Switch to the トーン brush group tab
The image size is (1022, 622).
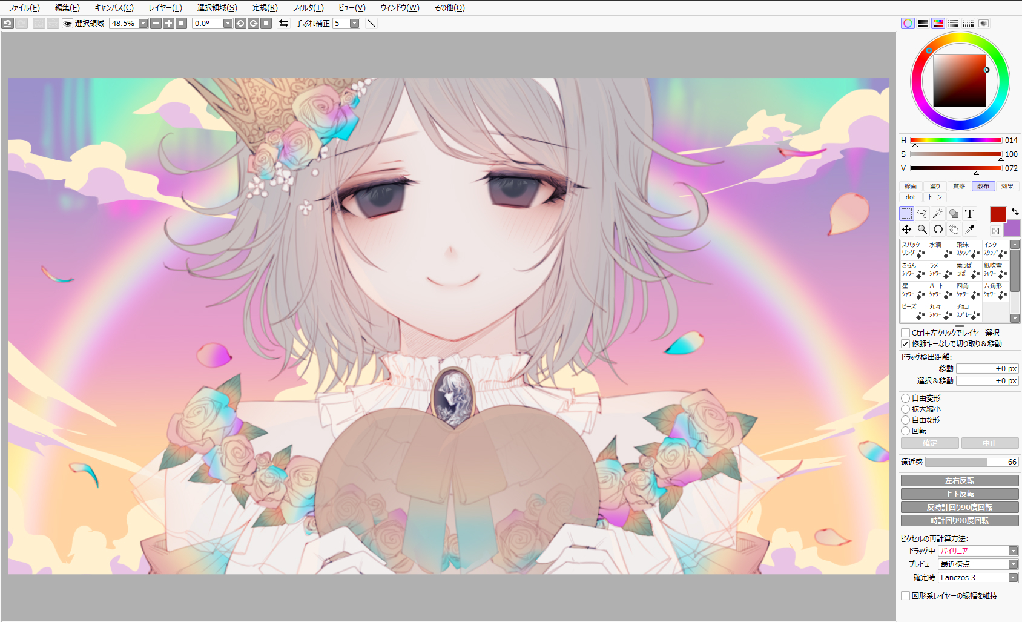(935, 197)
